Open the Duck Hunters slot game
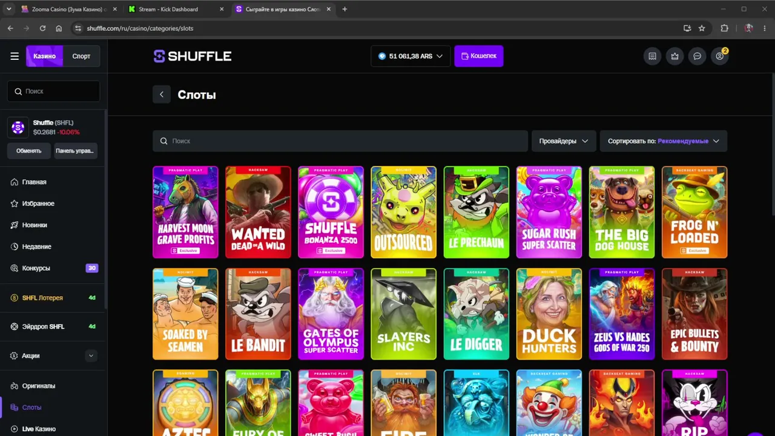This screenshot has height=436, width=775. [x=549, y=314]
